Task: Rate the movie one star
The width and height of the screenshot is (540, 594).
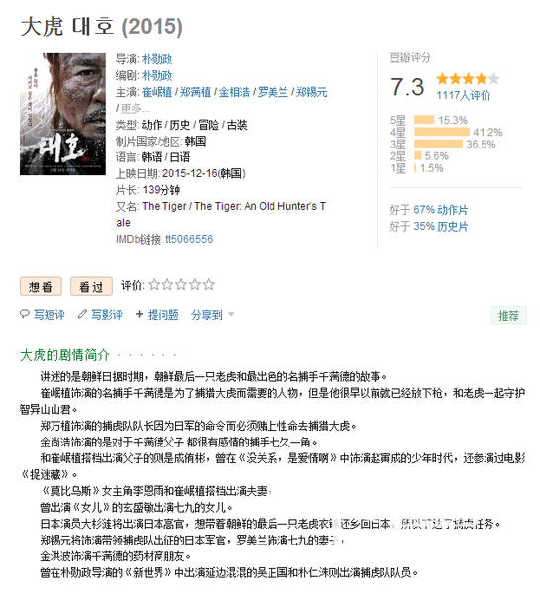Action: 154,284
